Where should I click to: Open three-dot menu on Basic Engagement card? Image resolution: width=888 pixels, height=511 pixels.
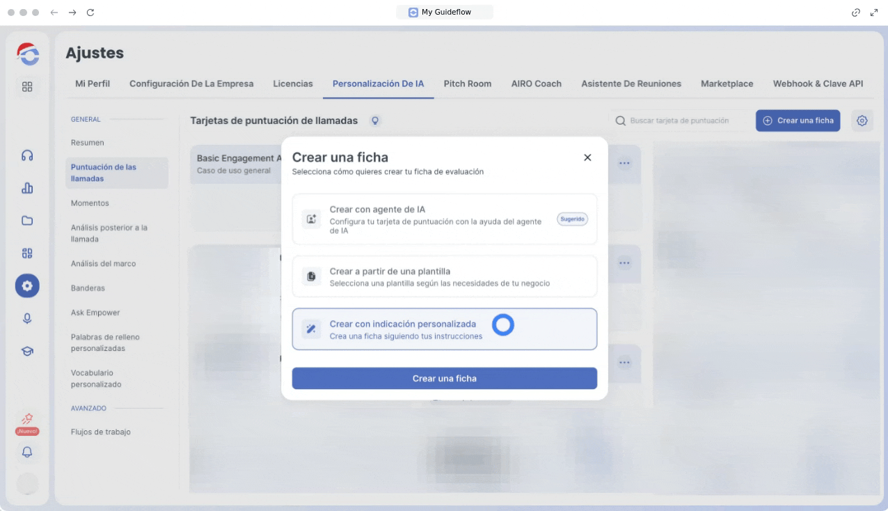624,164
